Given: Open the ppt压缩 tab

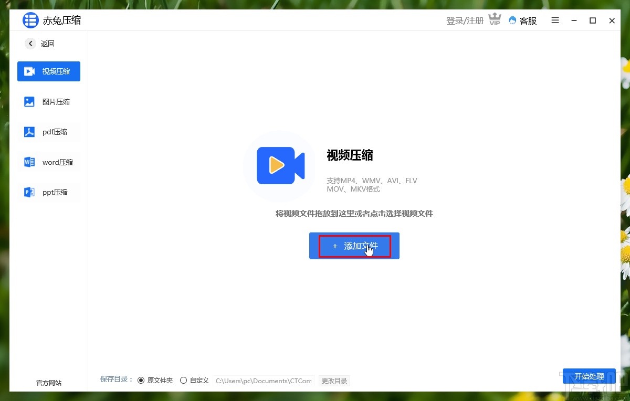Looking at the screenshot, I should pyautogui.click(x=49, y=192).
